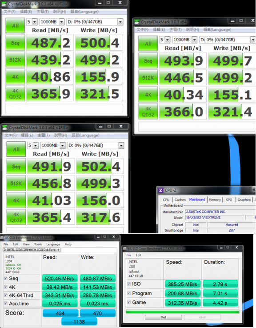Image resolution: width=256 pixels, height=328 pixels.
Task: Click the 7.01 s Program duration value
Action: tap(220, 293)
